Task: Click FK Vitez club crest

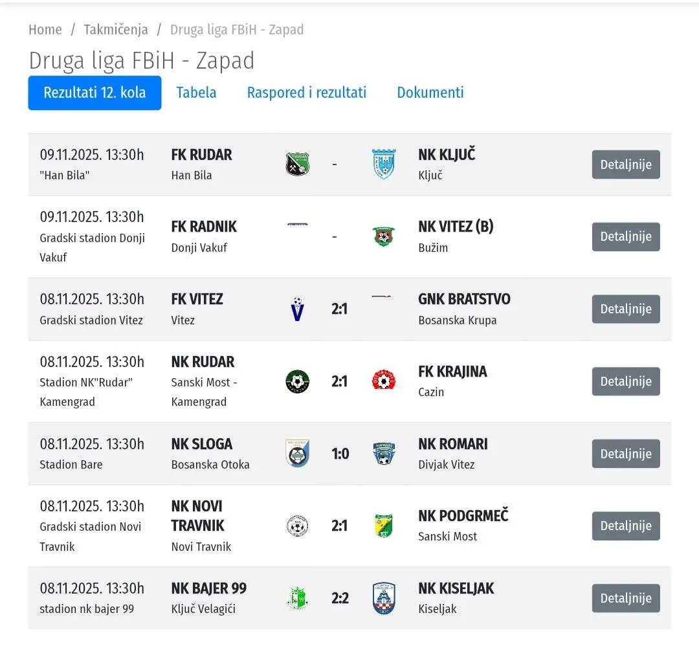Action: coord(298,309)
